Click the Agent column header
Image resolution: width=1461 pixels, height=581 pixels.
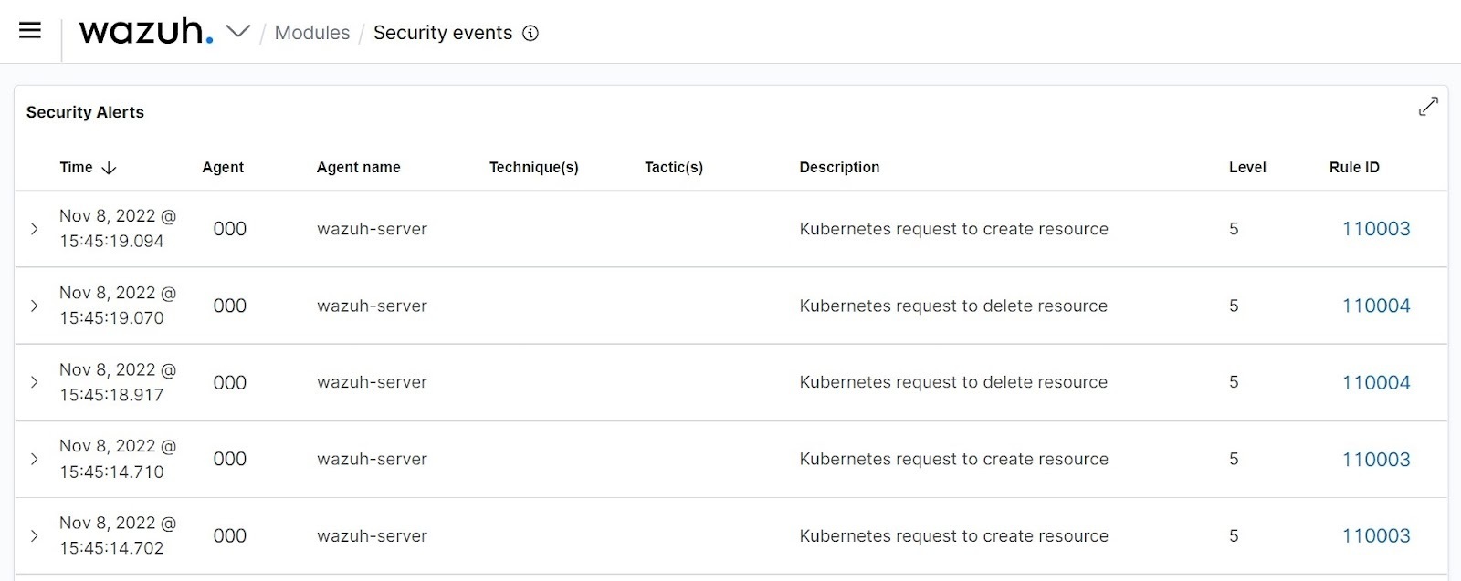click(223, 168)
